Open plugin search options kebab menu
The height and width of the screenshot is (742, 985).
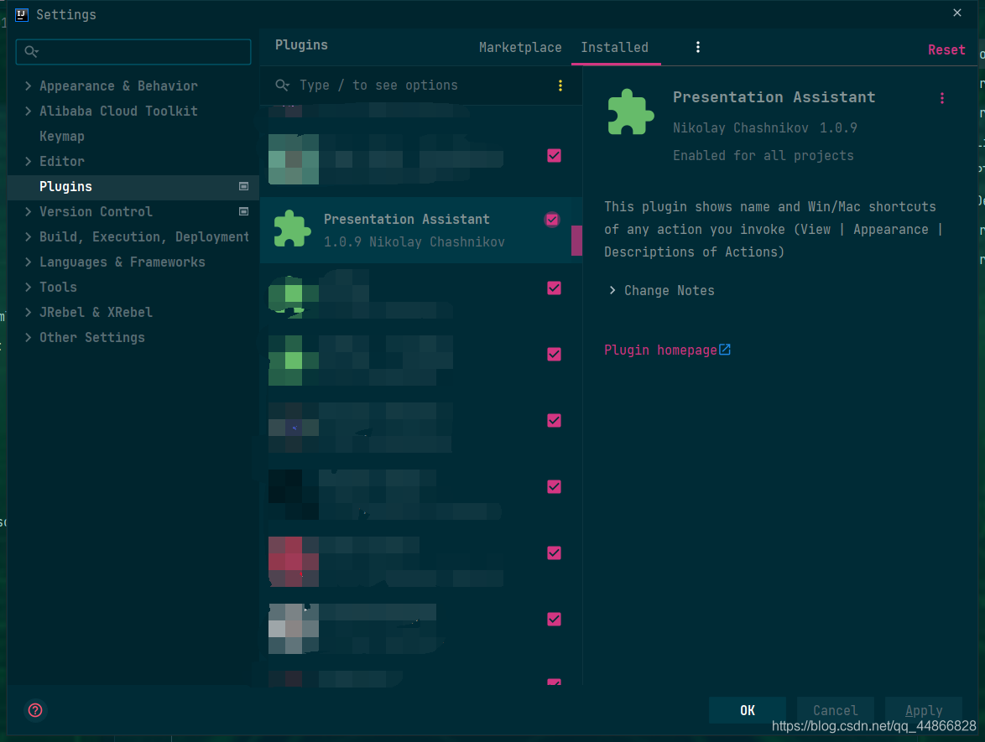560,86
